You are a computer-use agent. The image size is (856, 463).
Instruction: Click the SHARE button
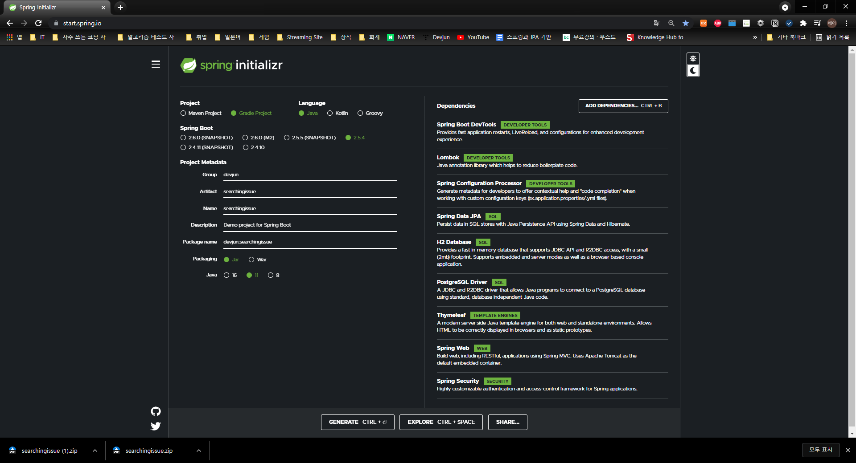click(x=508, y=422)
